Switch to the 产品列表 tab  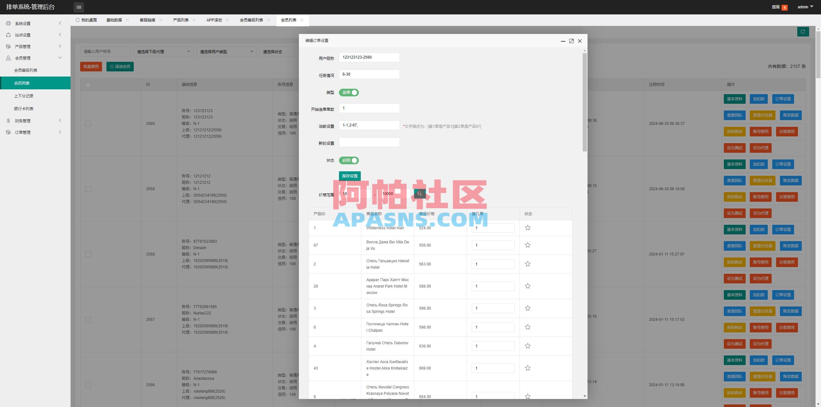pos(181,20)
